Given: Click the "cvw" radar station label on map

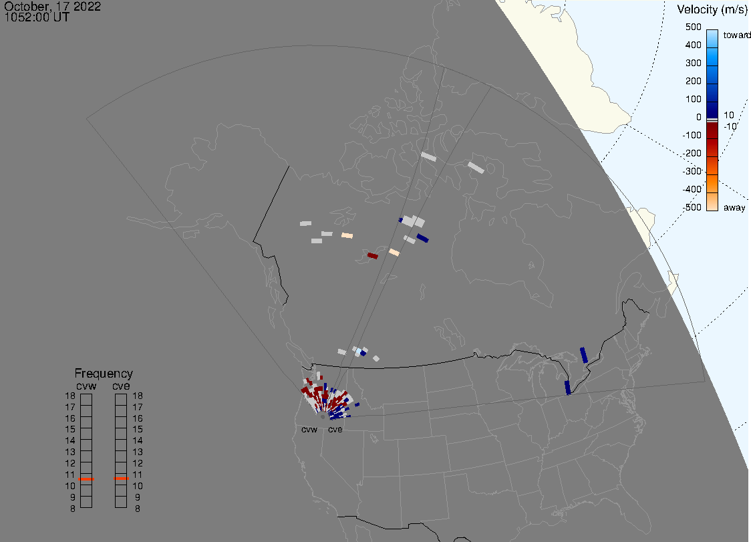Looking at the screenshot, I should (309, 430).
